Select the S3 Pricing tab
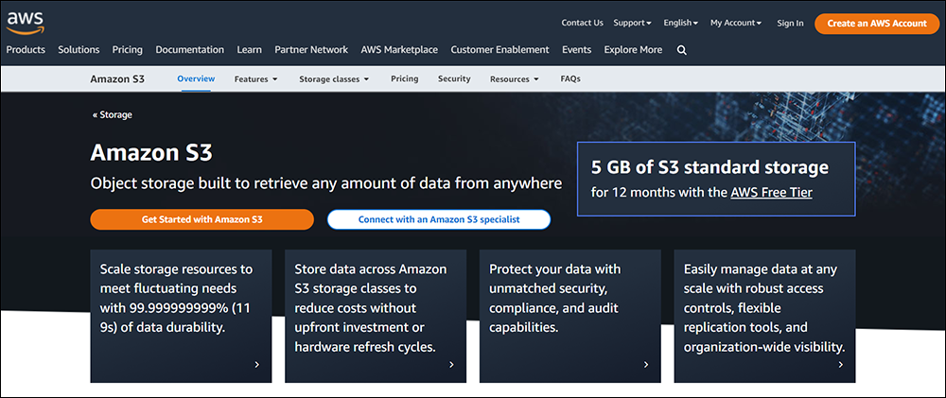The width and height of the screenshot is (946, 398). 404,78
